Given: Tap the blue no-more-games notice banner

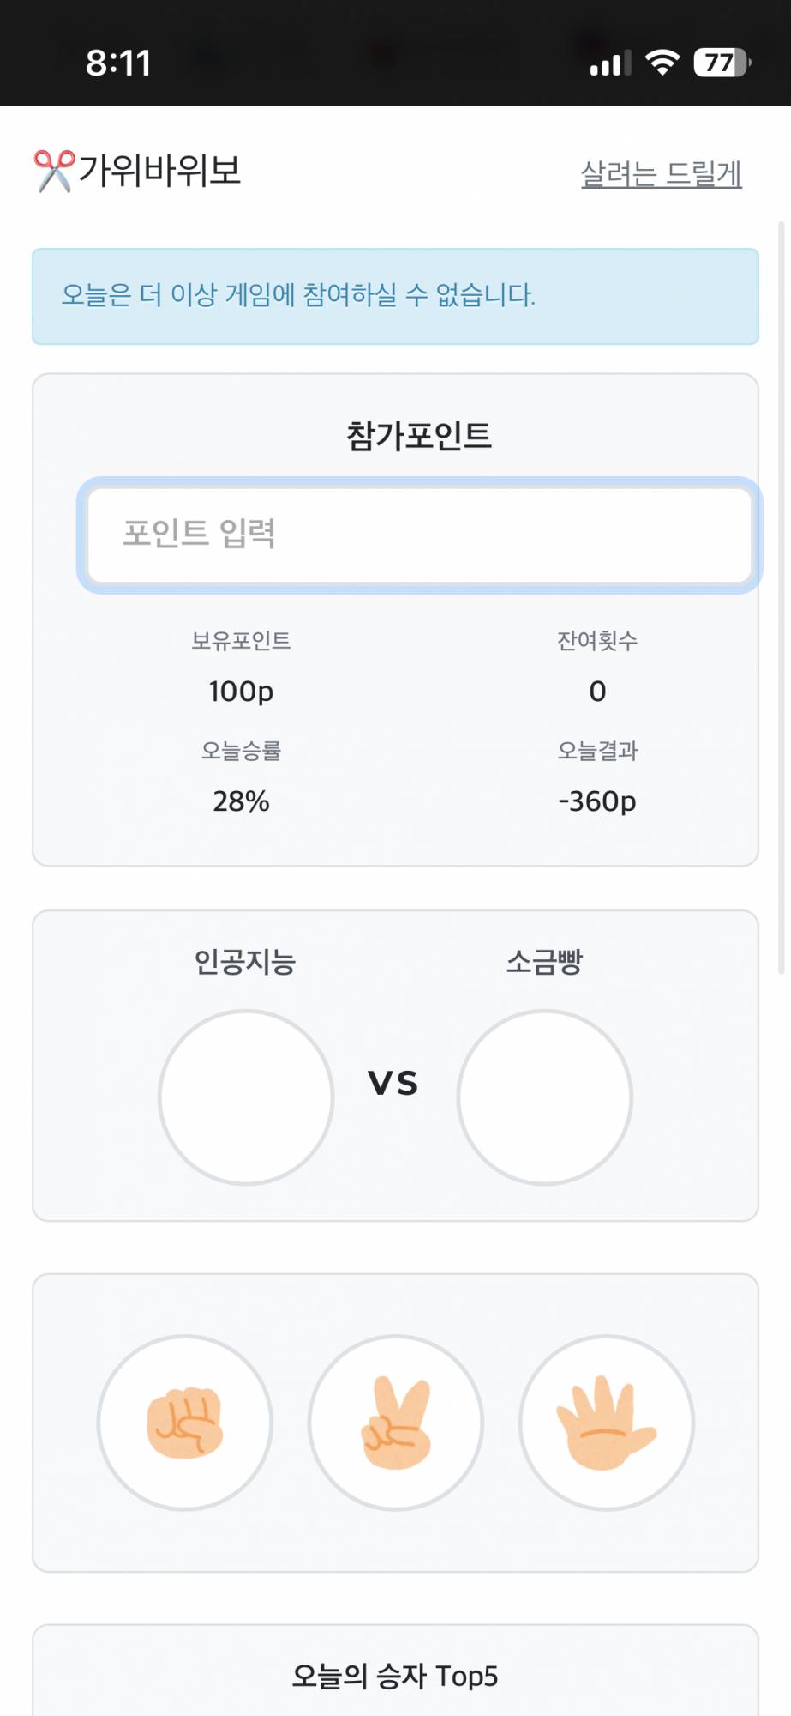Looking at the screenshot, I should (395, 296).
